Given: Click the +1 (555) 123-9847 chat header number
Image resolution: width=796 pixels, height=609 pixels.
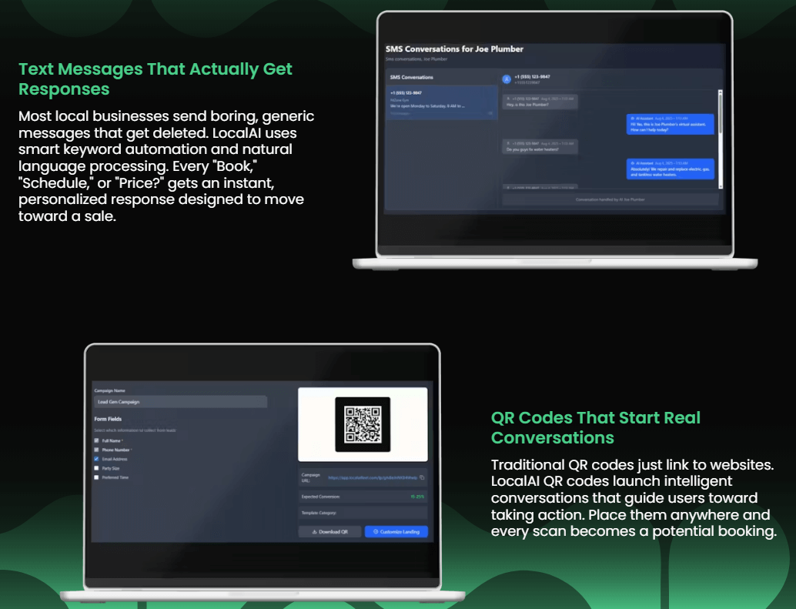Looking at the screenshot, I should pyautogui.click(x=532, y=77).
